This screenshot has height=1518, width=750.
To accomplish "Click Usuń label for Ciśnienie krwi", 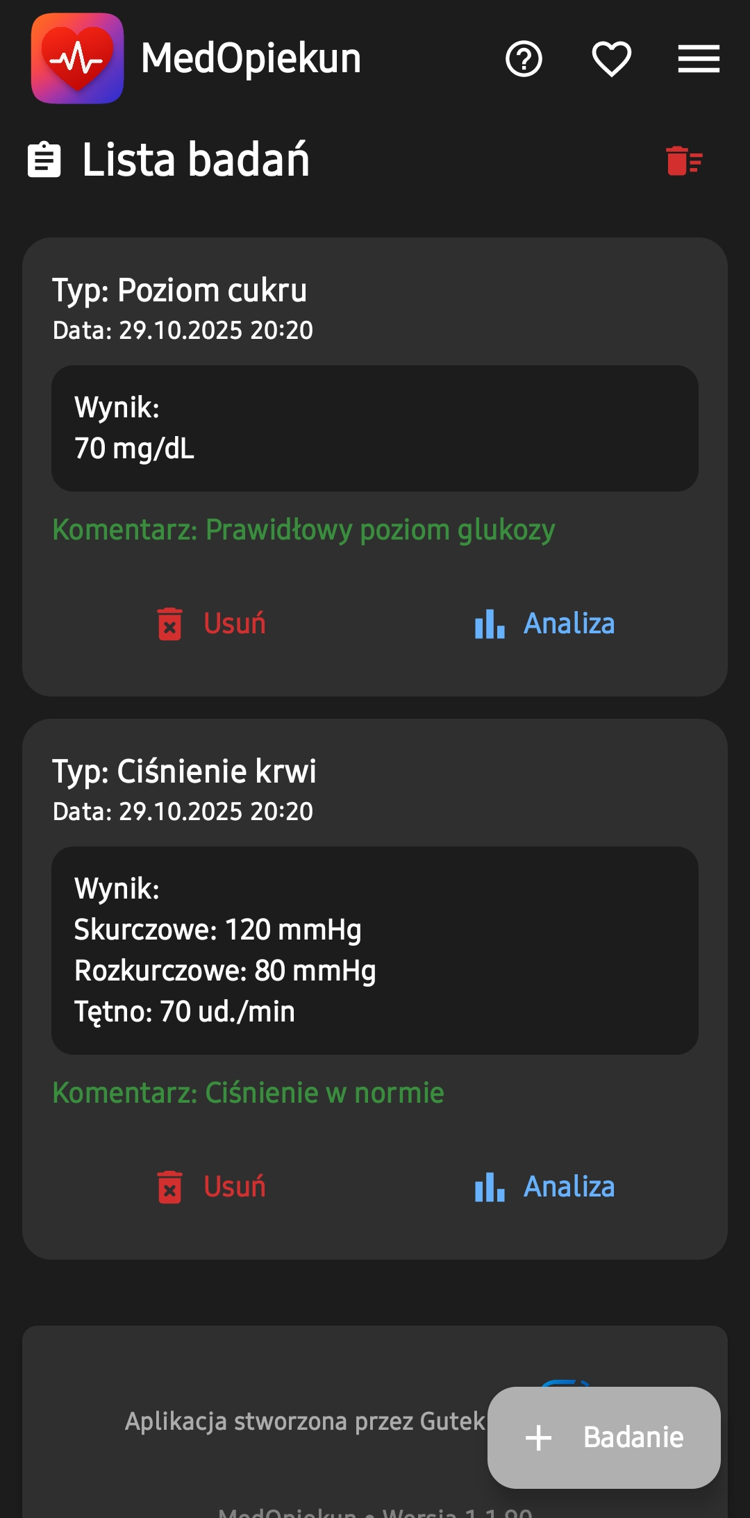I will tap(235, 1187).
